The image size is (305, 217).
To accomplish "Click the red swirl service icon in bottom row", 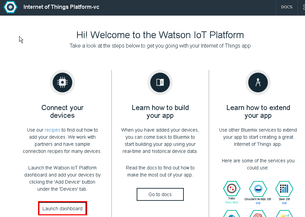I will pyautogui.click(x=258, y=214).
